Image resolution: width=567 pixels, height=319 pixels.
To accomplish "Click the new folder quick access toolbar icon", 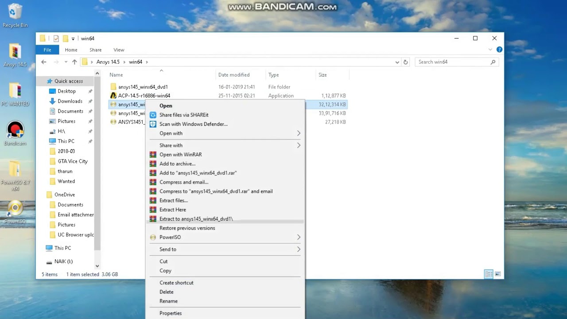I will [65, 39].
